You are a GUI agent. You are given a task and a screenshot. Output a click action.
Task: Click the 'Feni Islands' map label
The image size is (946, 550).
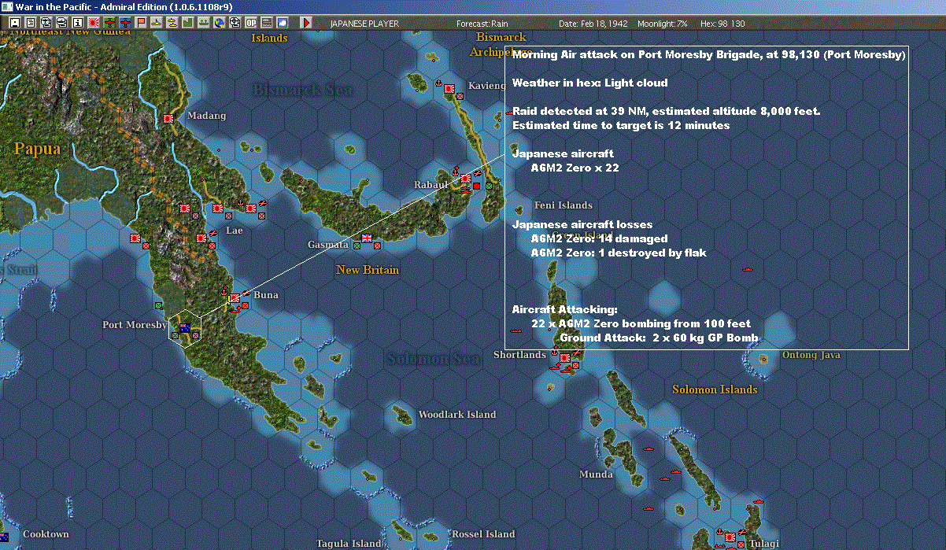564,205
